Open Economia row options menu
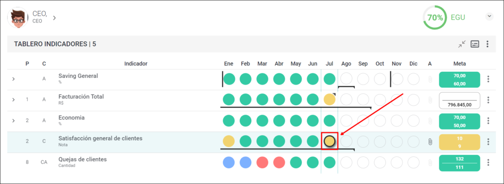Viewport: 504px width, 184px height. [x=488, y=121]
